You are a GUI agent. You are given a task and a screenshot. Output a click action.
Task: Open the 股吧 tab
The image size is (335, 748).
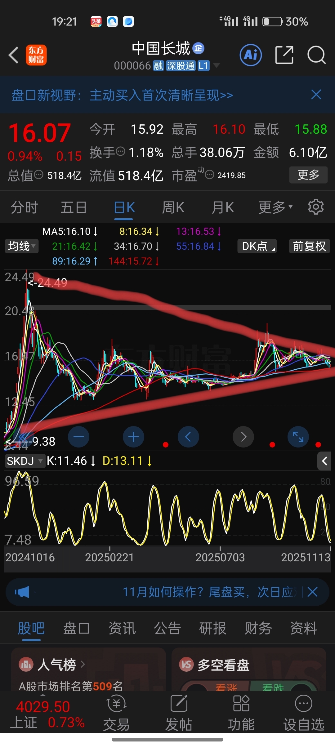31,629
